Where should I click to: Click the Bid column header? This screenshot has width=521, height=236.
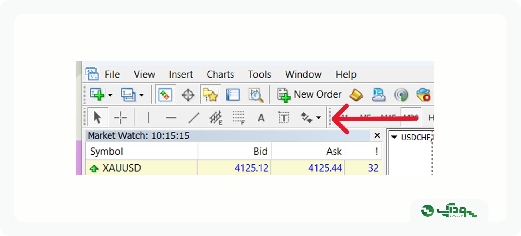[235, 151]
